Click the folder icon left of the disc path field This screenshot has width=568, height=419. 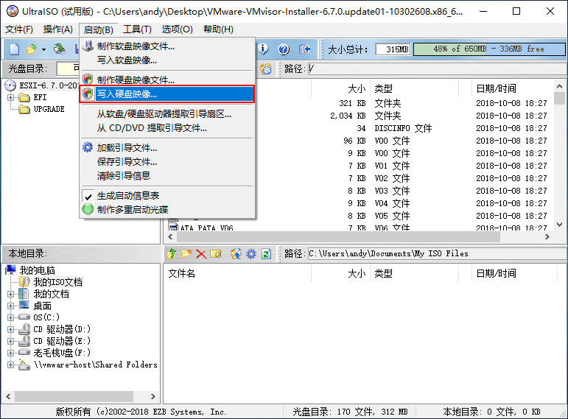pyautogui.click(x=265, y=68)
